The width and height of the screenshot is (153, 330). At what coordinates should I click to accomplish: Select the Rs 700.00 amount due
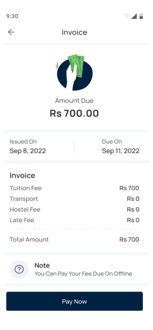click(74, 113)
